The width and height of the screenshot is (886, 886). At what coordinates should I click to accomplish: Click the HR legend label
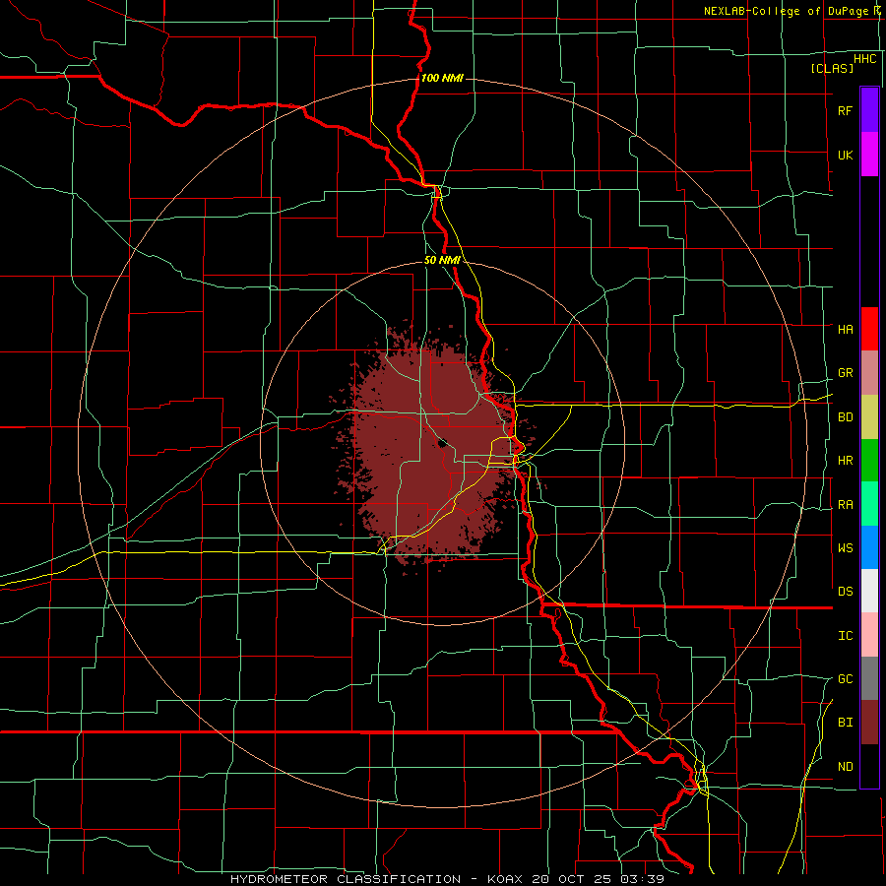(845, 461)
